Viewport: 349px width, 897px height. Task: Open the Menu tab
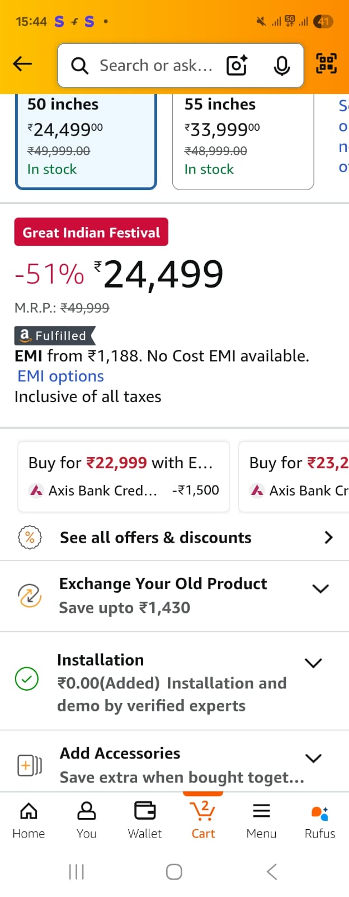click(261, 820)
